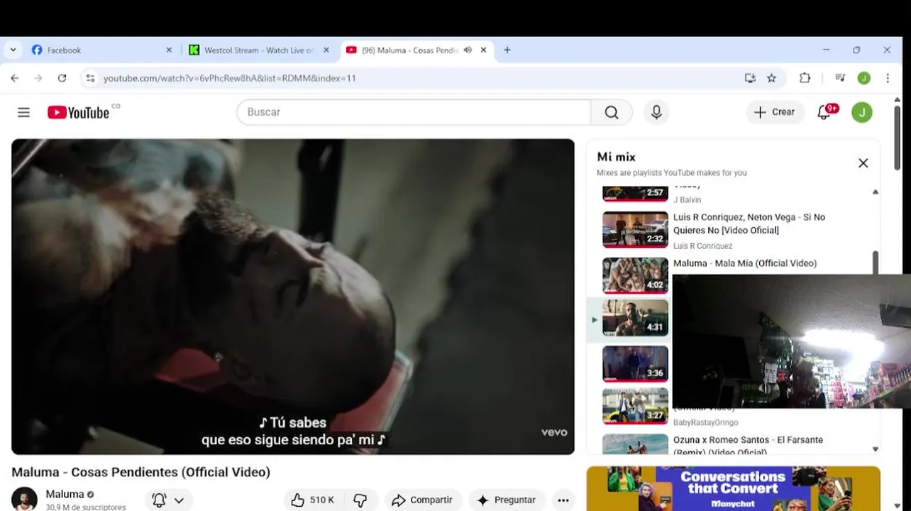Focus the Buscar search field
The width and height of the screenshot is (911, 511).
pos(414,112)
